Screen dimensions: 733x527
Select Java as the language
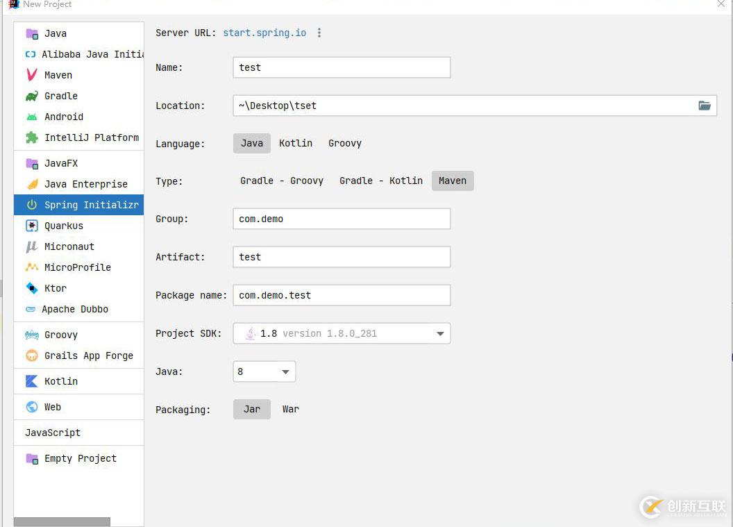[x=252, y=144]
